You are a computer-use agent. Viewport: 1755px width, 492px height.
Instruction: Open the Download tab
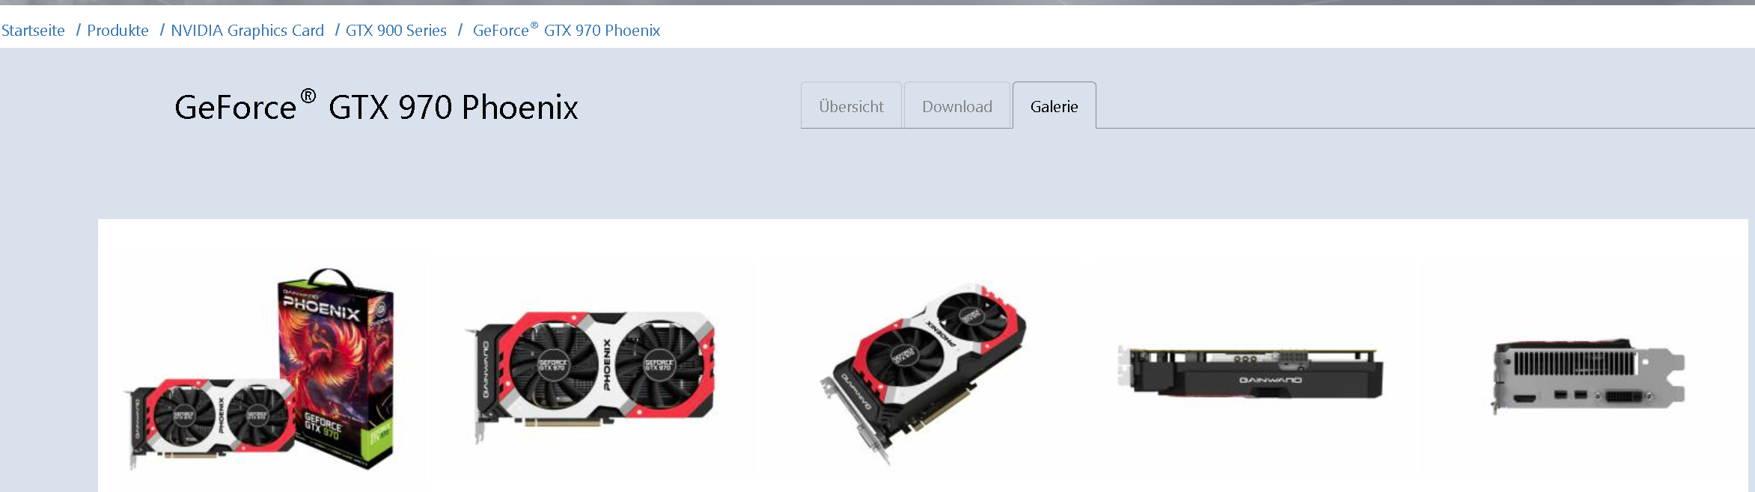coord(957,106)
